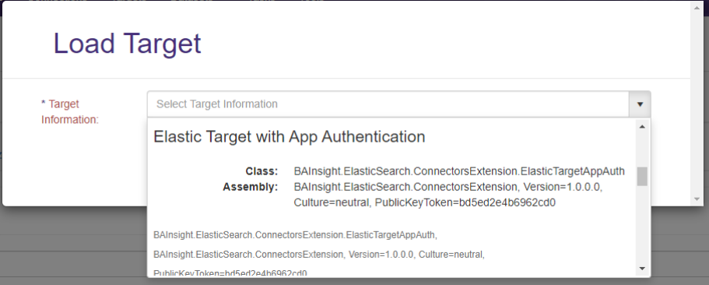Click the dialog scrollbar down arrow
The image size is (709, 285).
[697, 199]
